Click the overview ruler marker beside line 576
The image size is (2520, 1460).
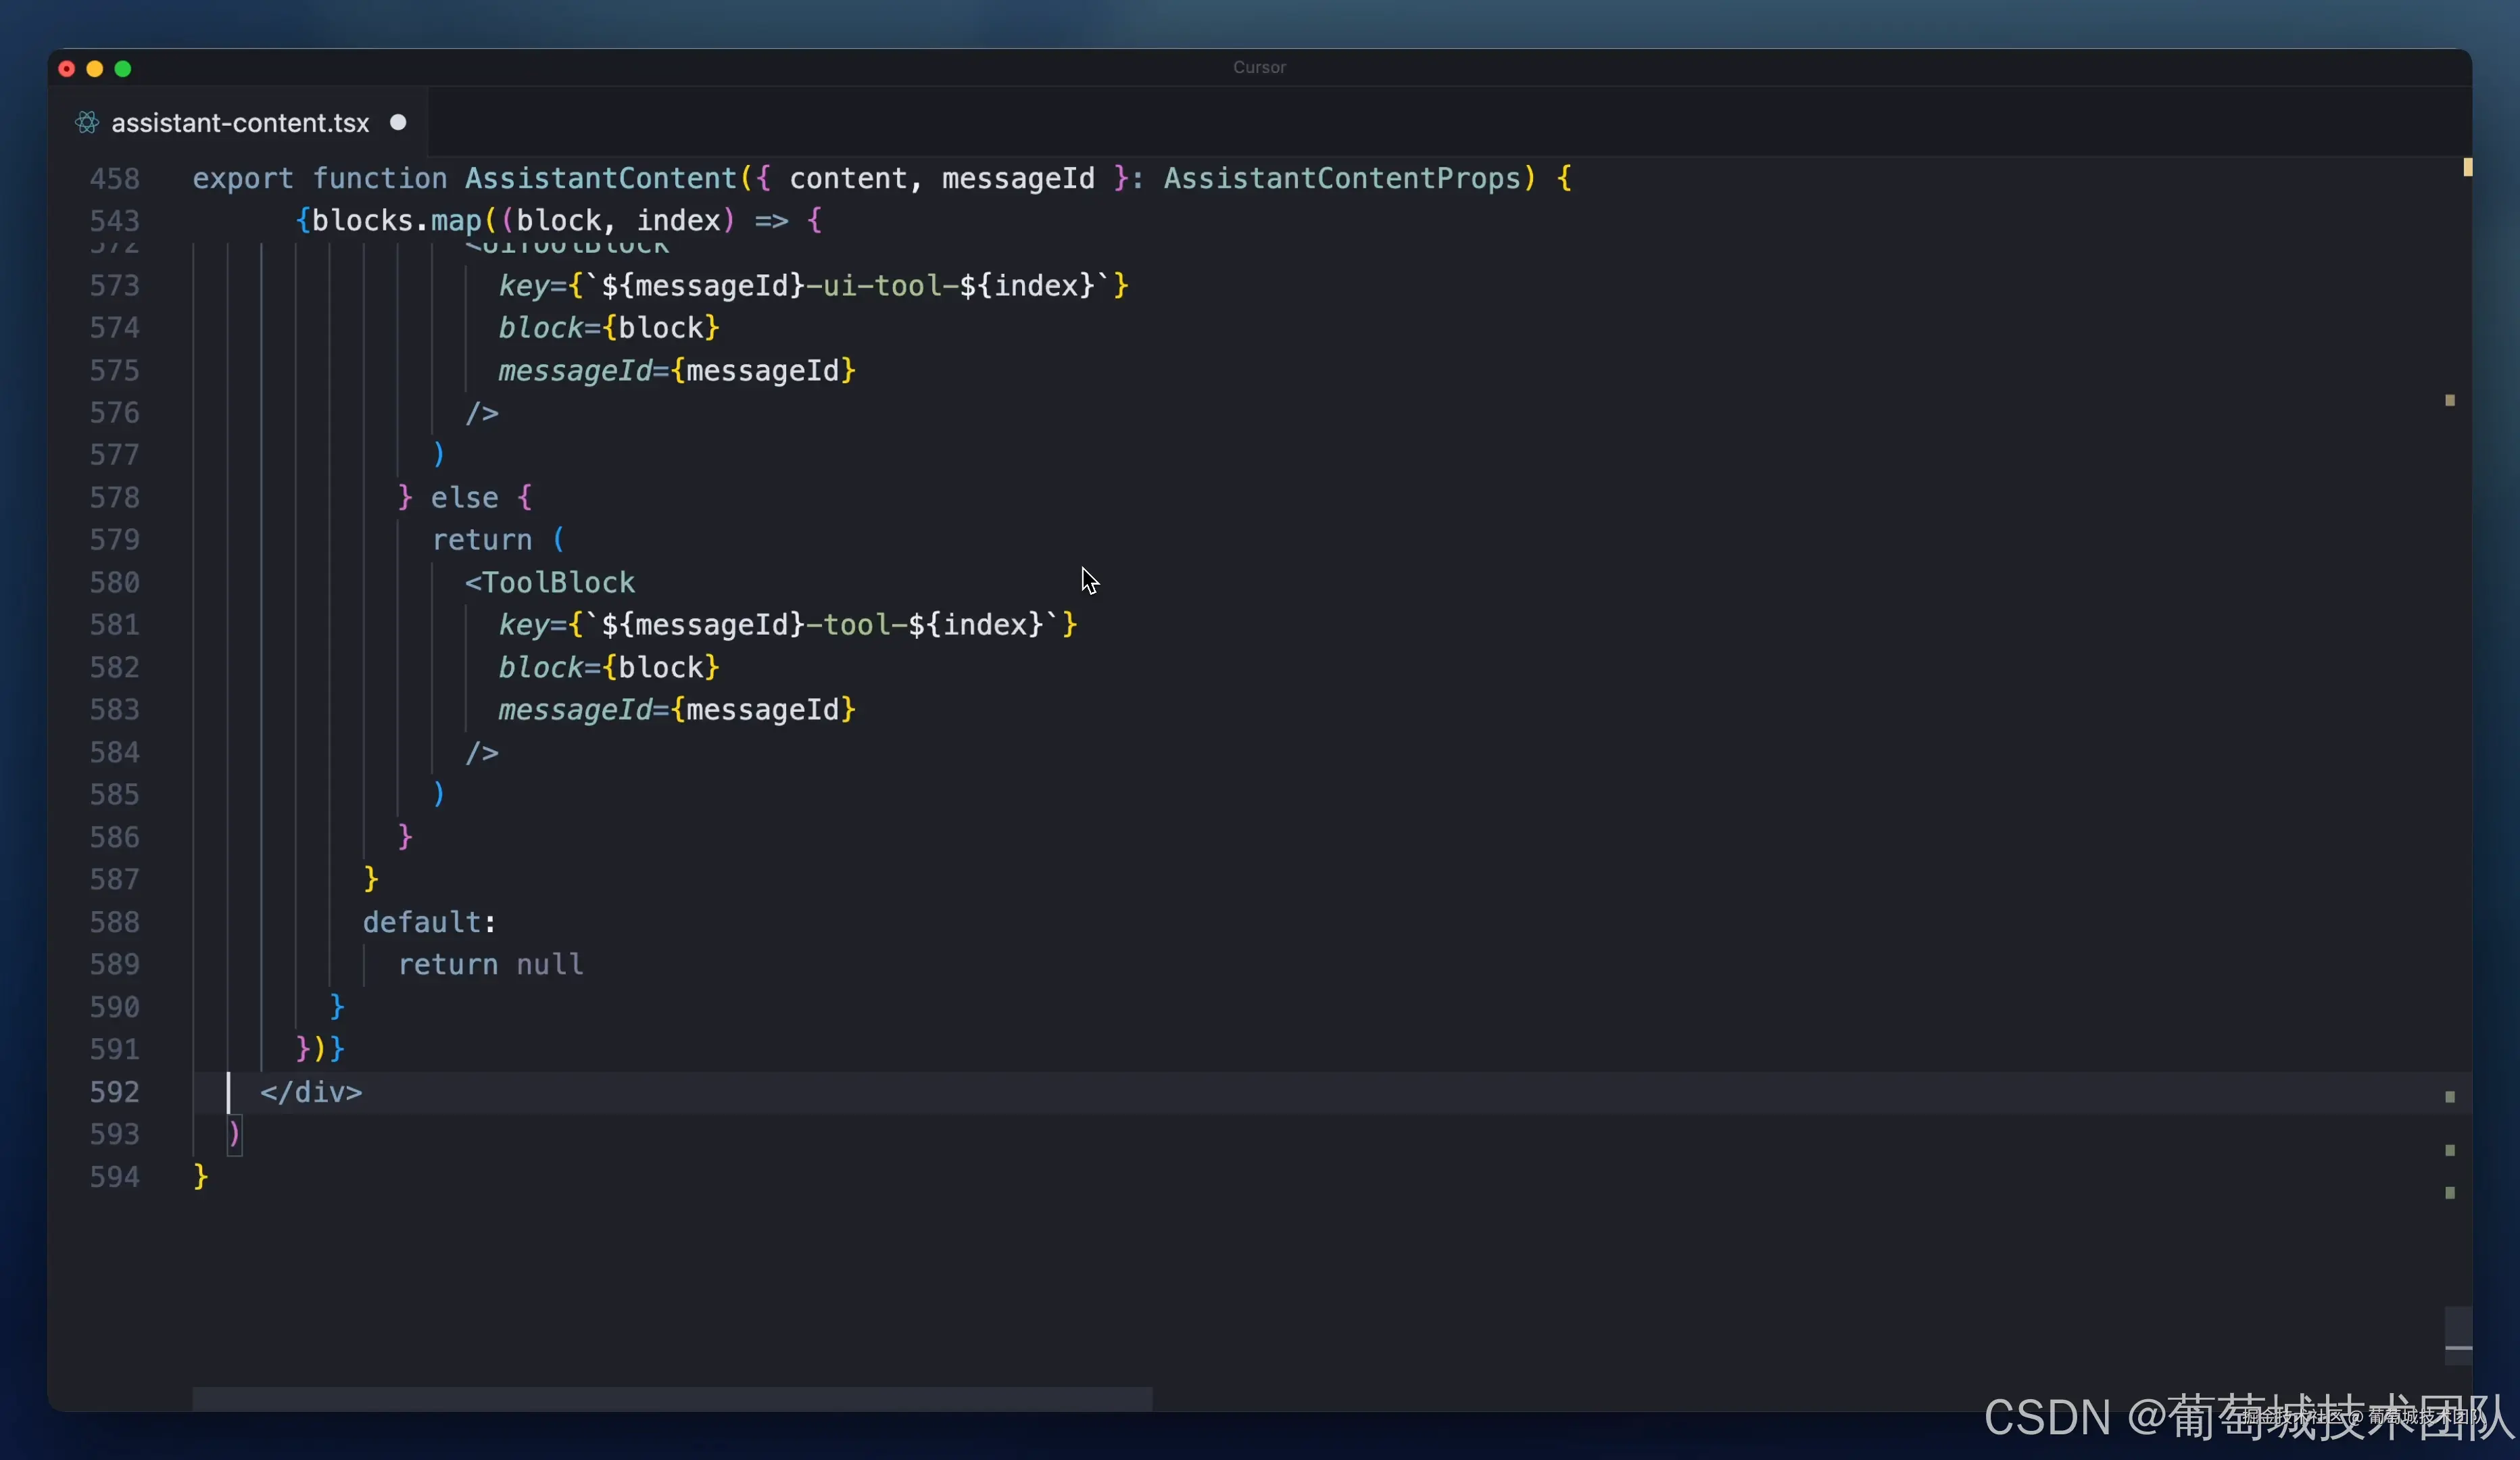pyautogui.click(x=2449, y=400)
